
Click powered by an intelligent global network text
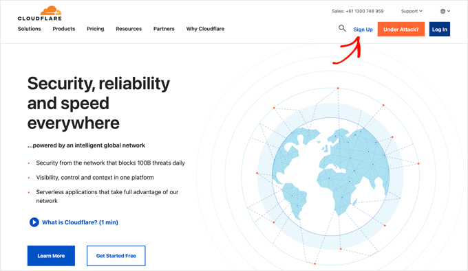tap(86, 145)
